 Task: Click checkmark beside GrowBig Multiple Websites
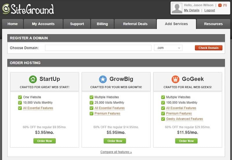91,97
